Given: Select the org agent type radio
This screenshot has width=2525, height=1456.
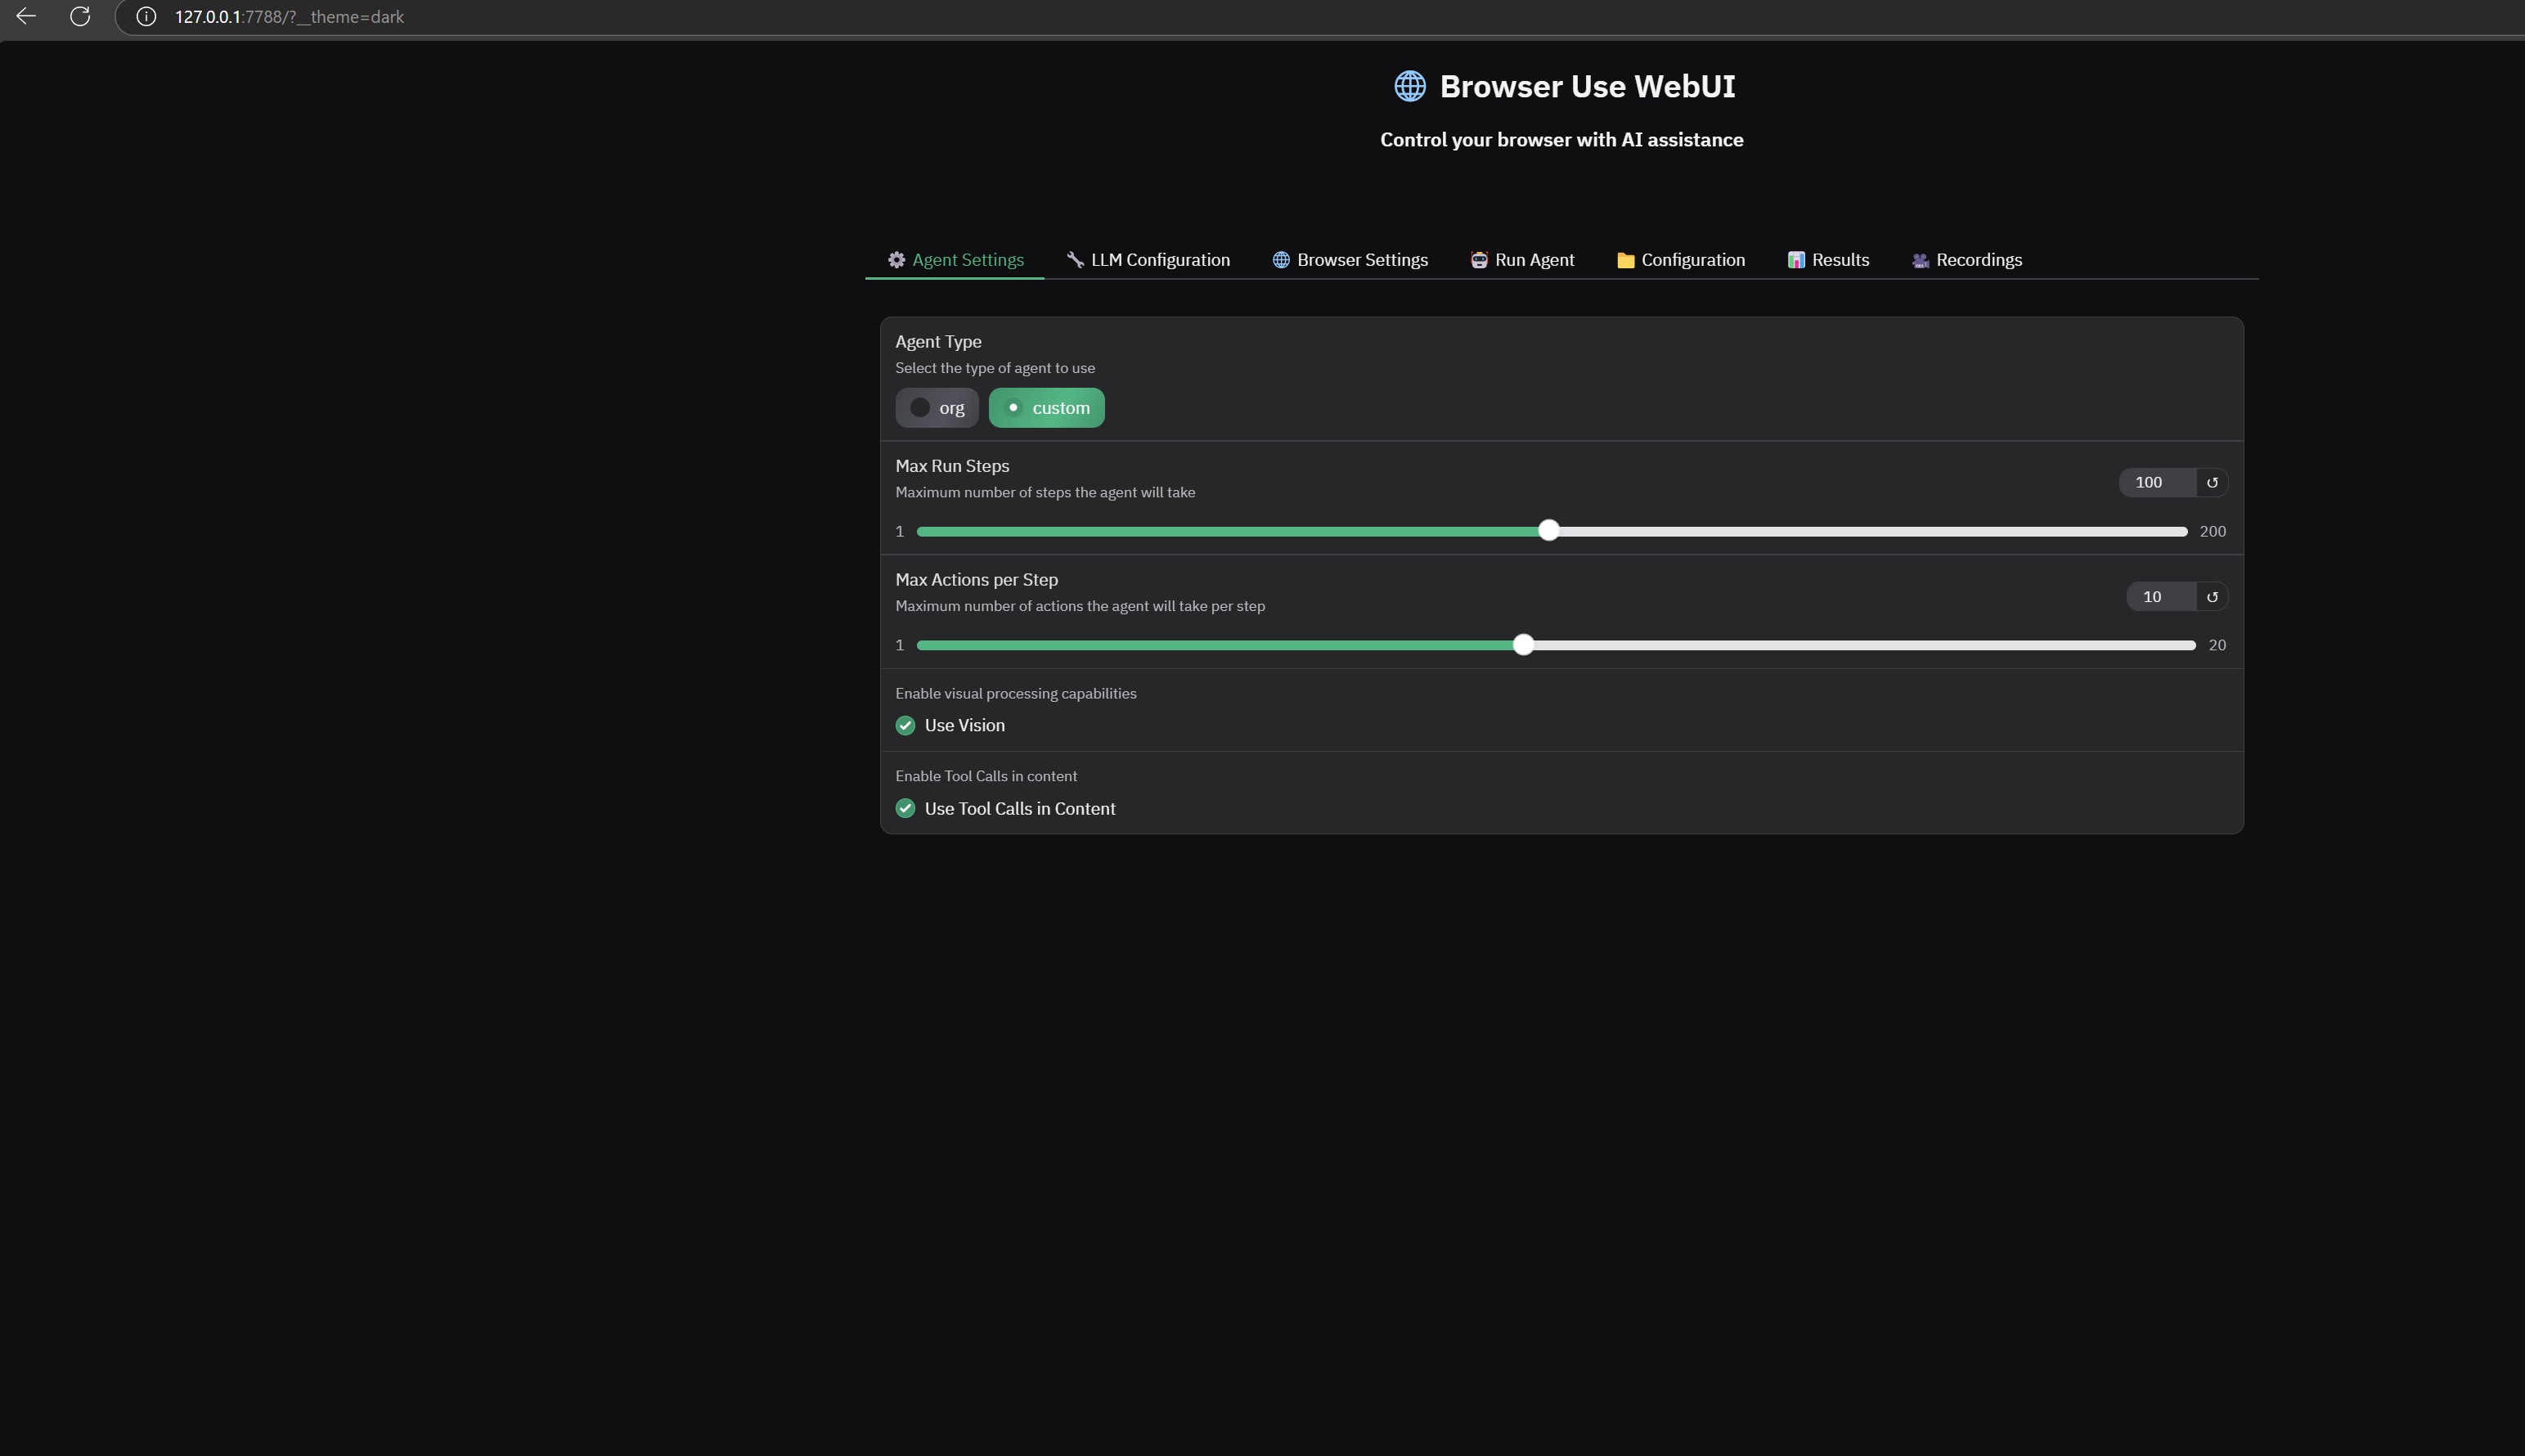Looking at the screenshot, I should (920, 407).
